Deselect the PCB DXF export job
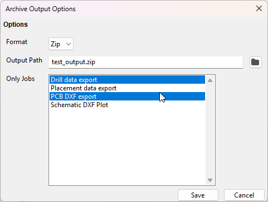Viewport: 268px width, 202px height. (127, 97)
